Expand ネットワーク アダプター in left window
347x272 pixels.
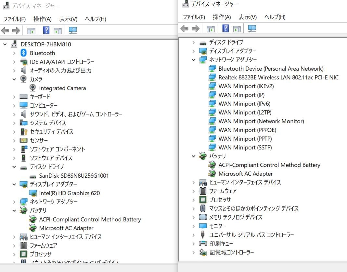pos(14,202)
